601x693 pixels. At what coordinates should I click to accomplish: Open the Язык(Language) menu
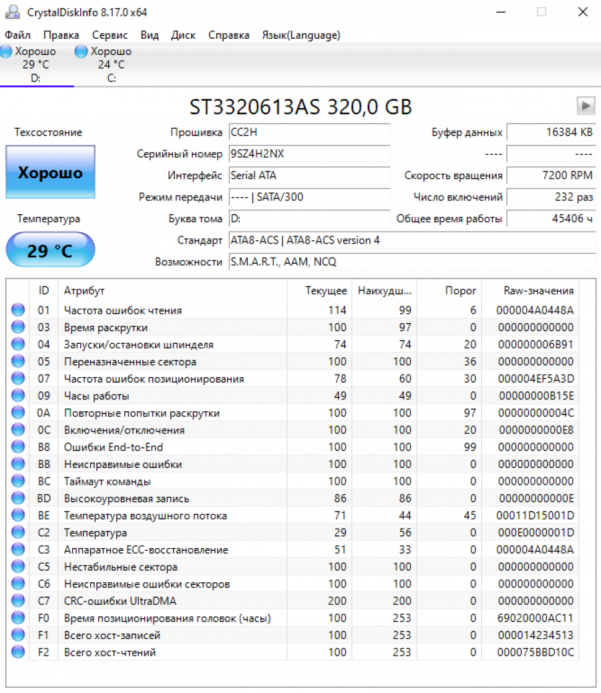pos(300,35)
